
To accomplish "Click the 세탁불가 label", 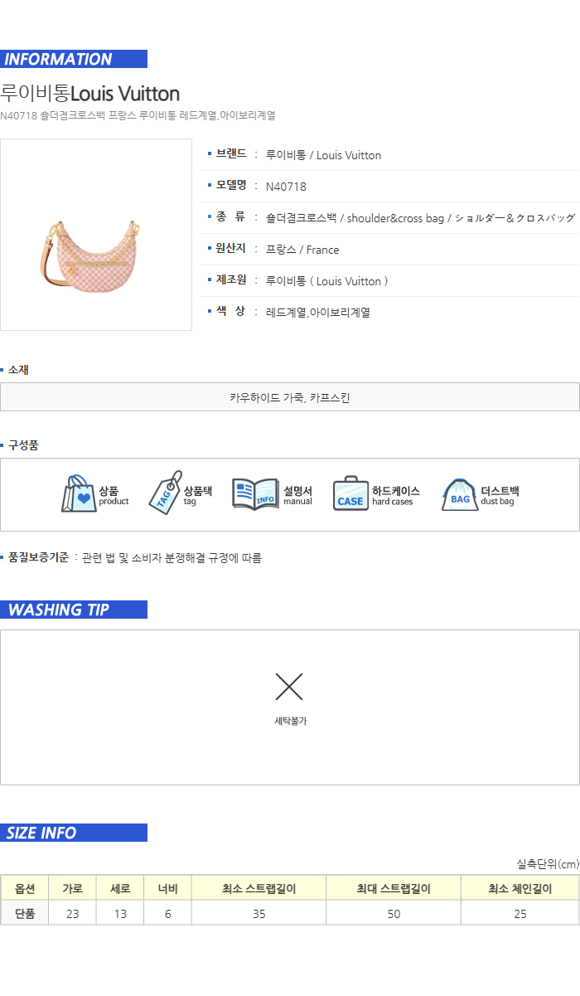I will 290,721.
